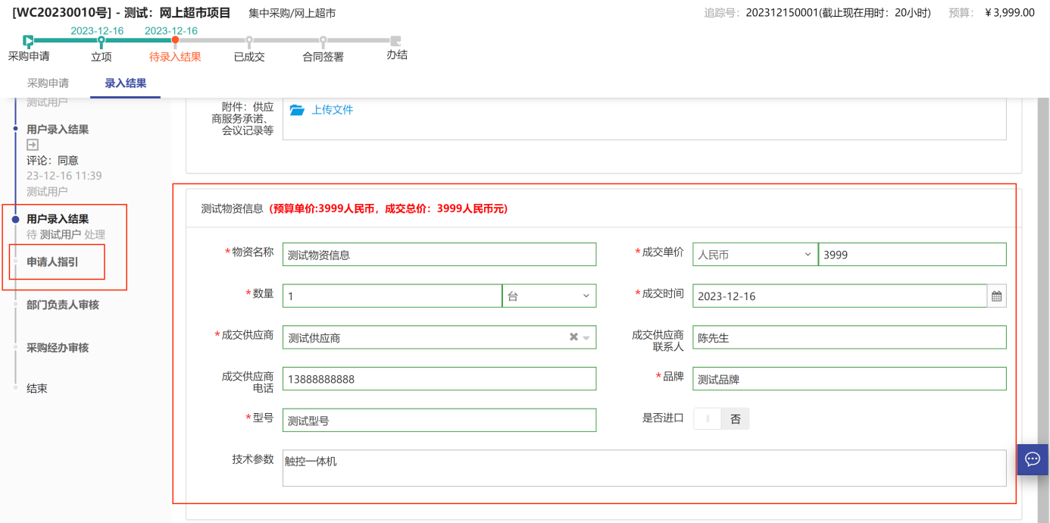The height and width of the screenshot is (523, 1050).
Task: Open the 台 quantity unit dropdown
Action: click(548, 296)
